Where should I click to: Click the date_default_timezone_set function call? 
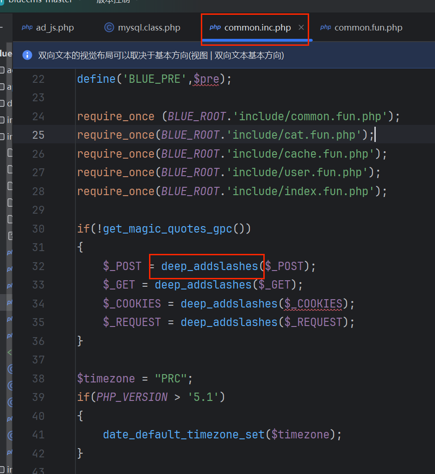(184, 435)
